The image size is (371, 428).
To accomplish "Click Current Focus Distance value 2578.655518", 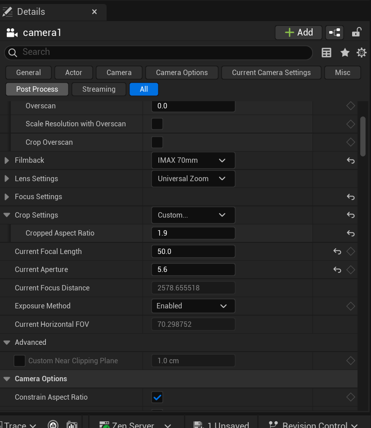I will [193, 288].
